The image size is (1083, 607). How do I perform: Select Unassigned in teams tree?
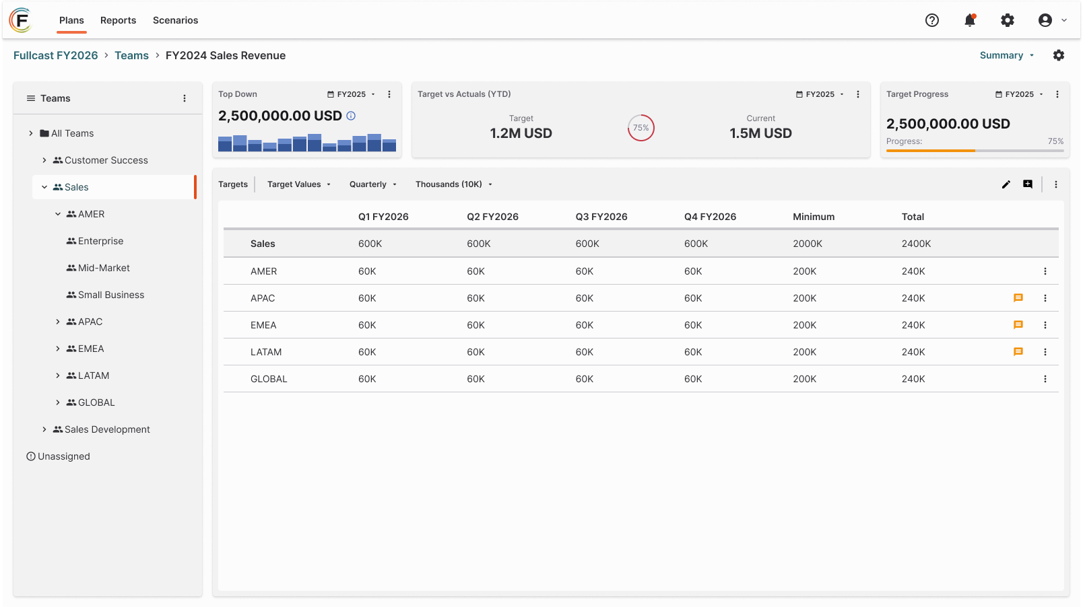[x=58, y=456]
